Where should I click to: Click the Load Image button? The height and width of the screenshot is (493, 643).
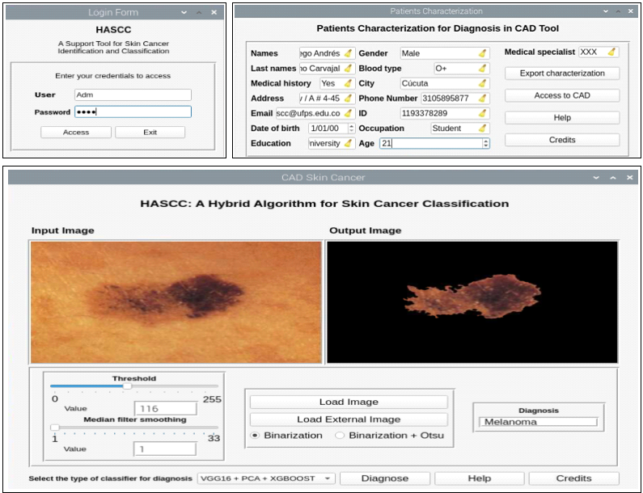[x=349, y=402]
